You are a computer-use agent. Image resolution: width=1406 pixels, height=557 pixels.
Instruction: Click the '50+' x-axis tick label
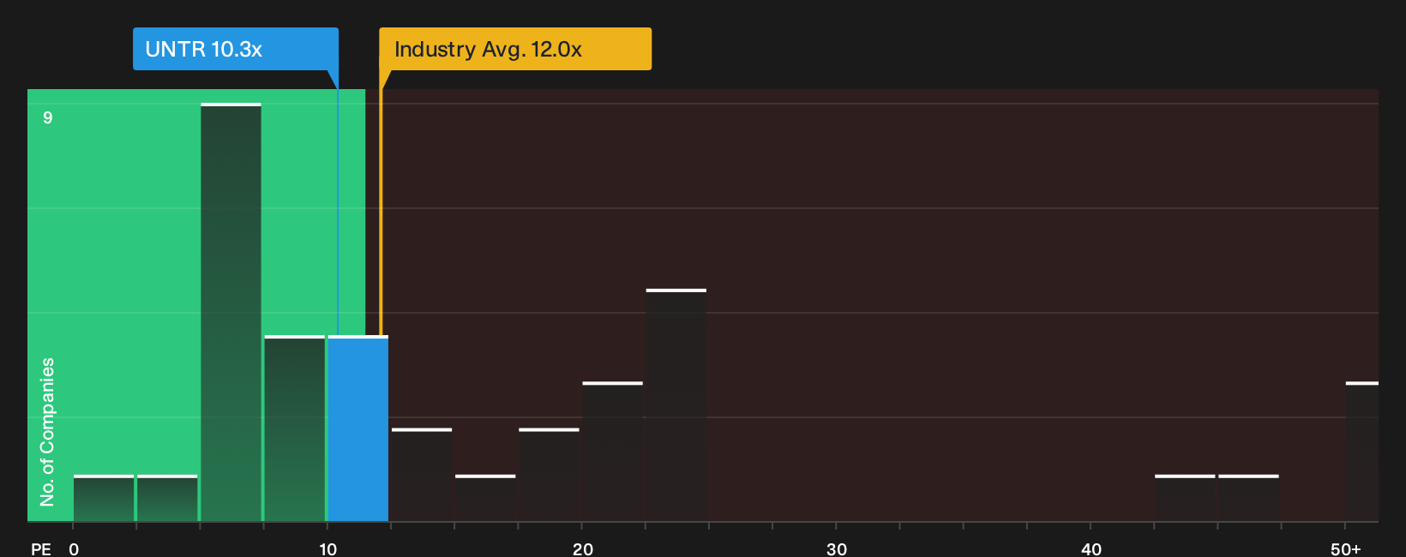(x=1346, y=549)
